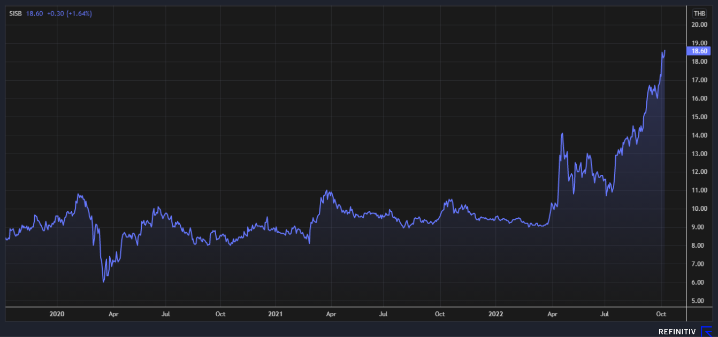Click the Apr label following 2022
This screenshot has width=718, height=337.
tap(552, 315)
